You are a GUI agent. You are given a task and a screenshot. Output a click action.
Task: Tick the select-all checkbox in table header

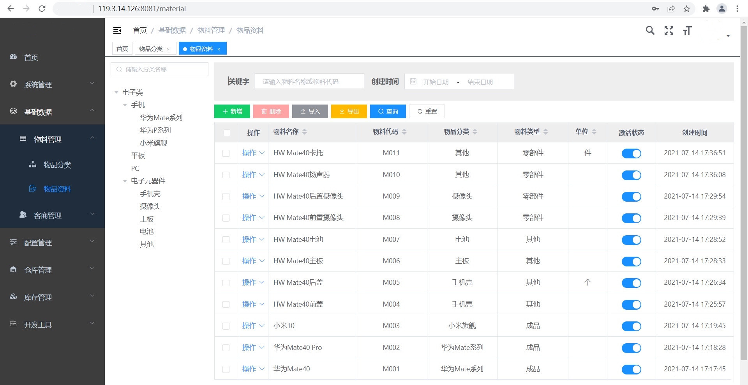[x=227, y=133]
